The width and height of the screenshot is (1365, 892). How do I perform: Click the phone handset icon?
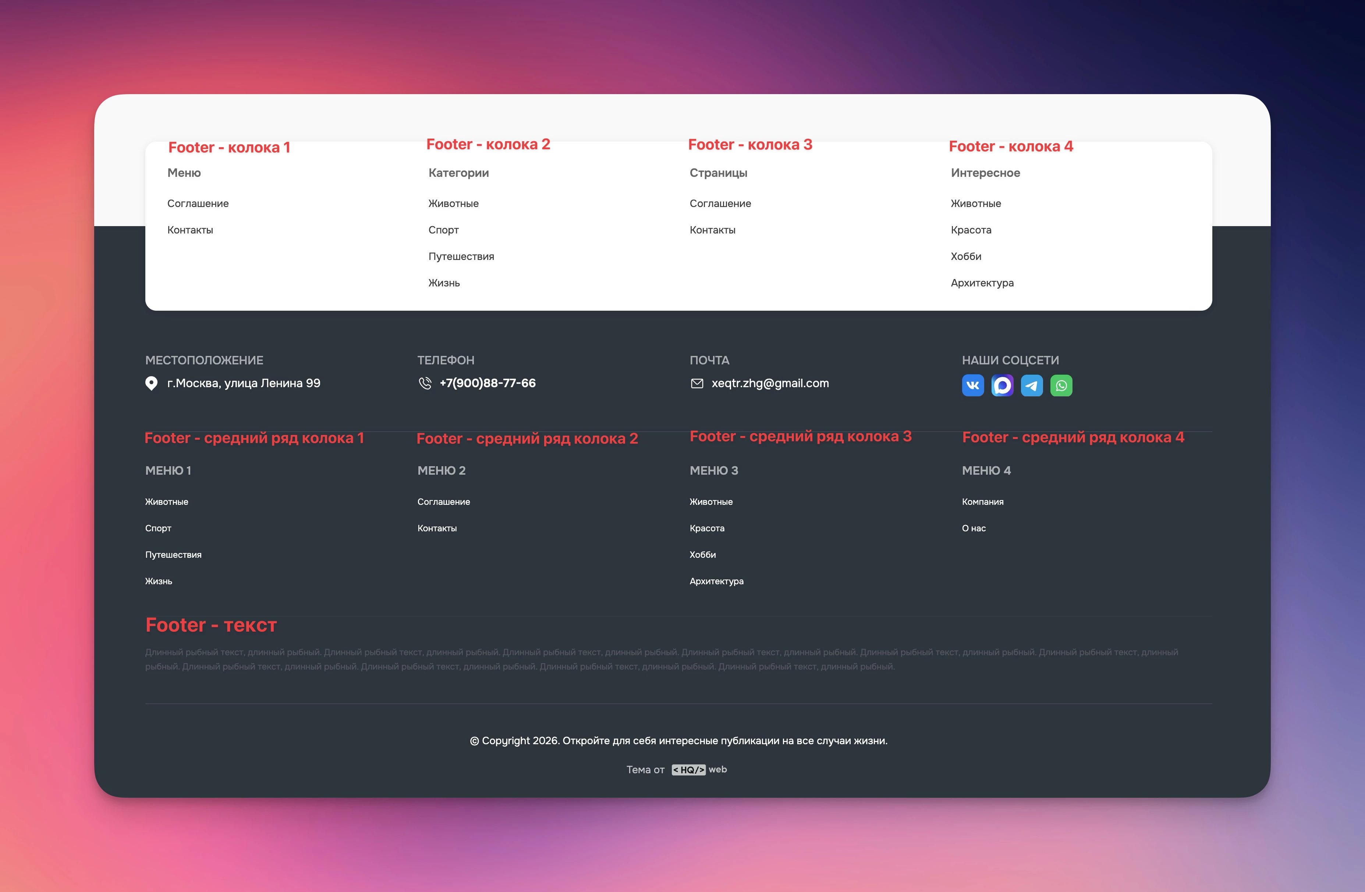[425, 383]
